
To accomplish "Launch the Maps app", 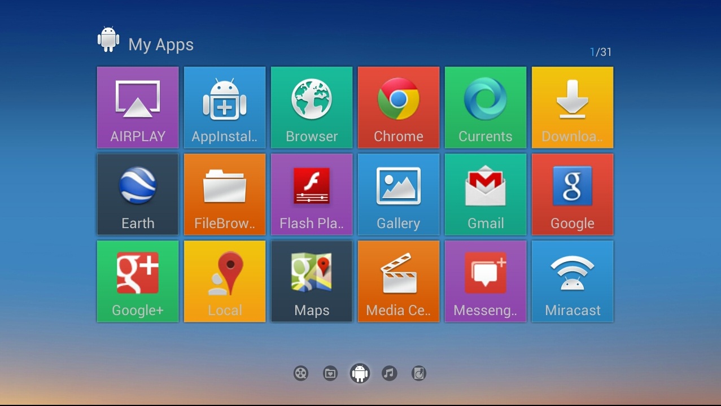I will [312, 281].
